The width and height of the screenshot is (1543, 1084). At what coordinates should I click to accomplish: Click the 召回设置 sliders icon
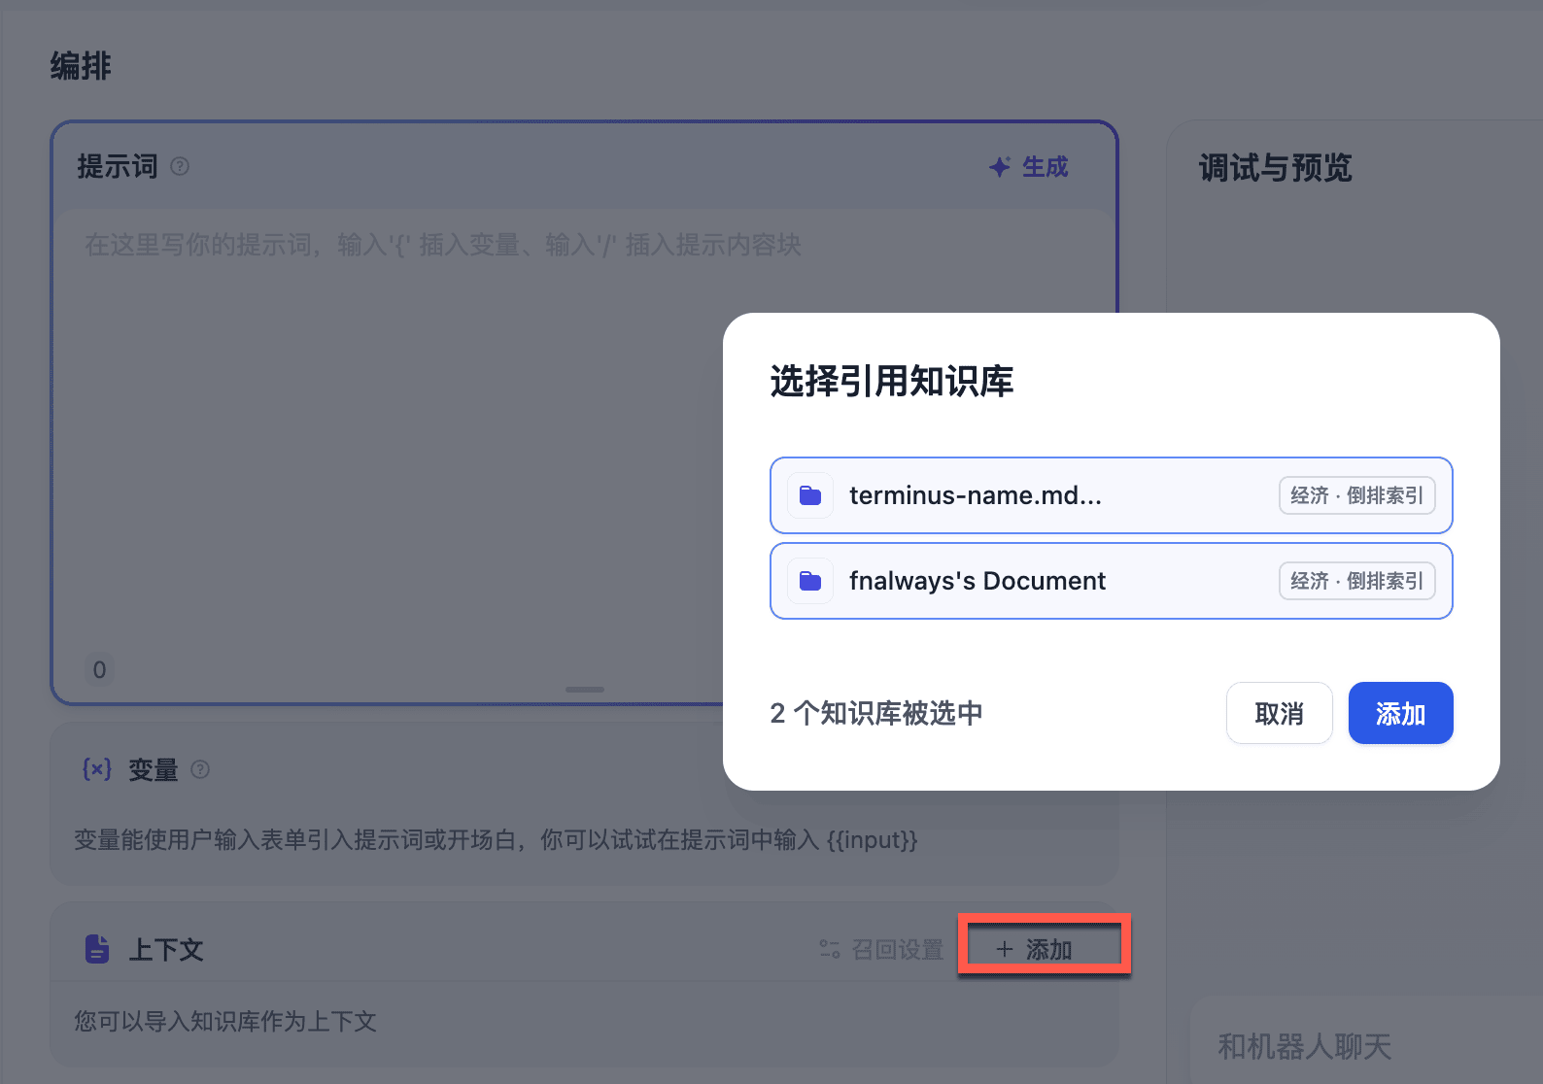point(829,949)
